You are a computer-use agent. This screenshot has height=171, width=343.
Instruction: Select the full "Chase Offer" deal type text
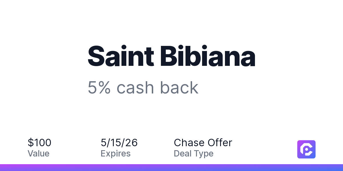point(203,142)
